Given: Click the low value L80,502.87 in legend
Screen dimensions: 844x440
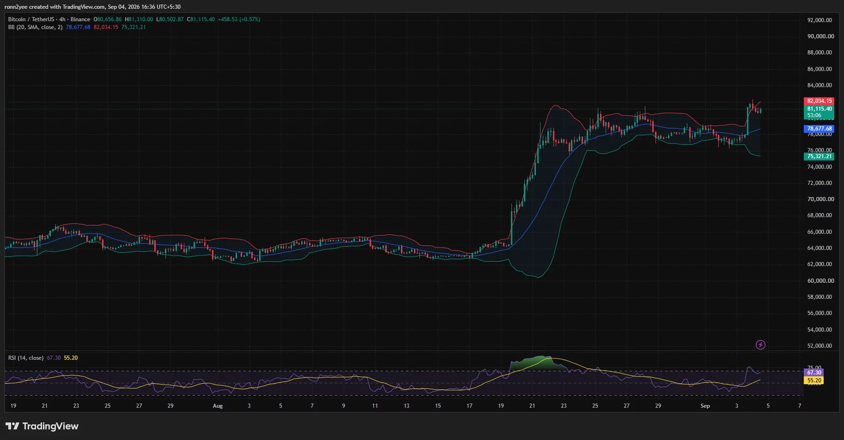Looking at the screenshot, I should click(x=170, y=19).
